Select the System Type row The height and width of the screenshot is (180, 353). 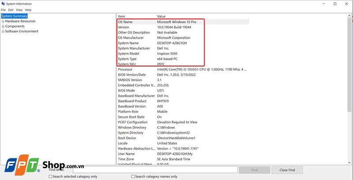tap(183, 59)
